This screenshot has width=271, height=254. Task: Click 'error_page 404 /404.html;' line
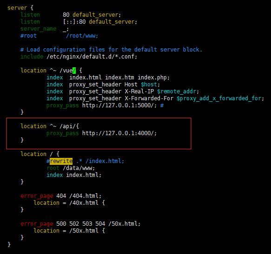click(61, 196)
